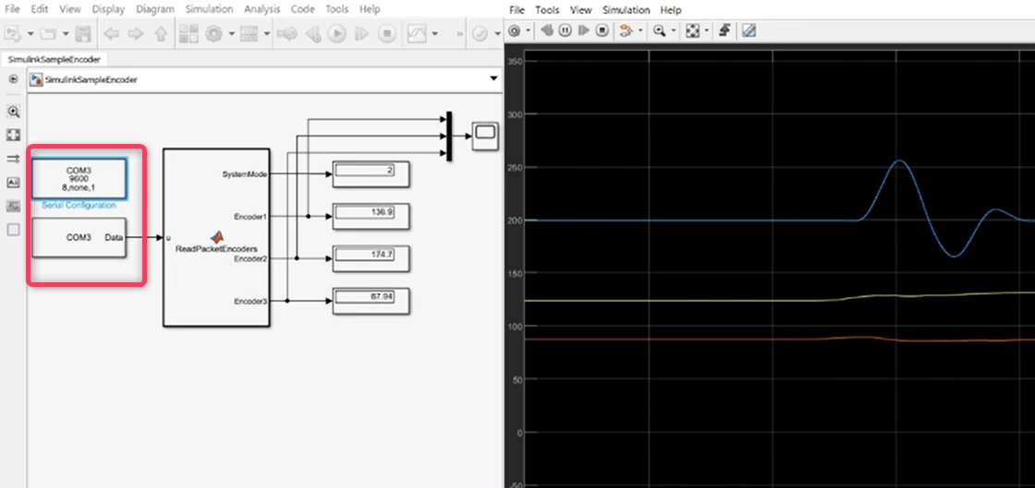Click the scope zoom magnifier tool
1035x488 pixels.
[x=660, y=30]
